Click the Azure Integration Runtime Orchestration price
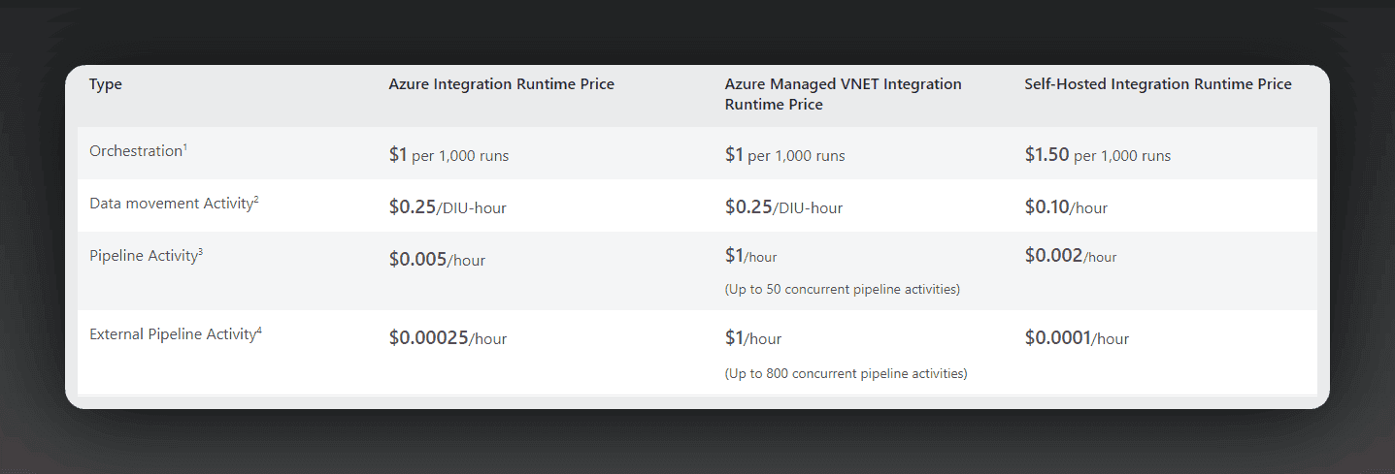The width and height of the screenshot is (1395, 474). (448, 155)
